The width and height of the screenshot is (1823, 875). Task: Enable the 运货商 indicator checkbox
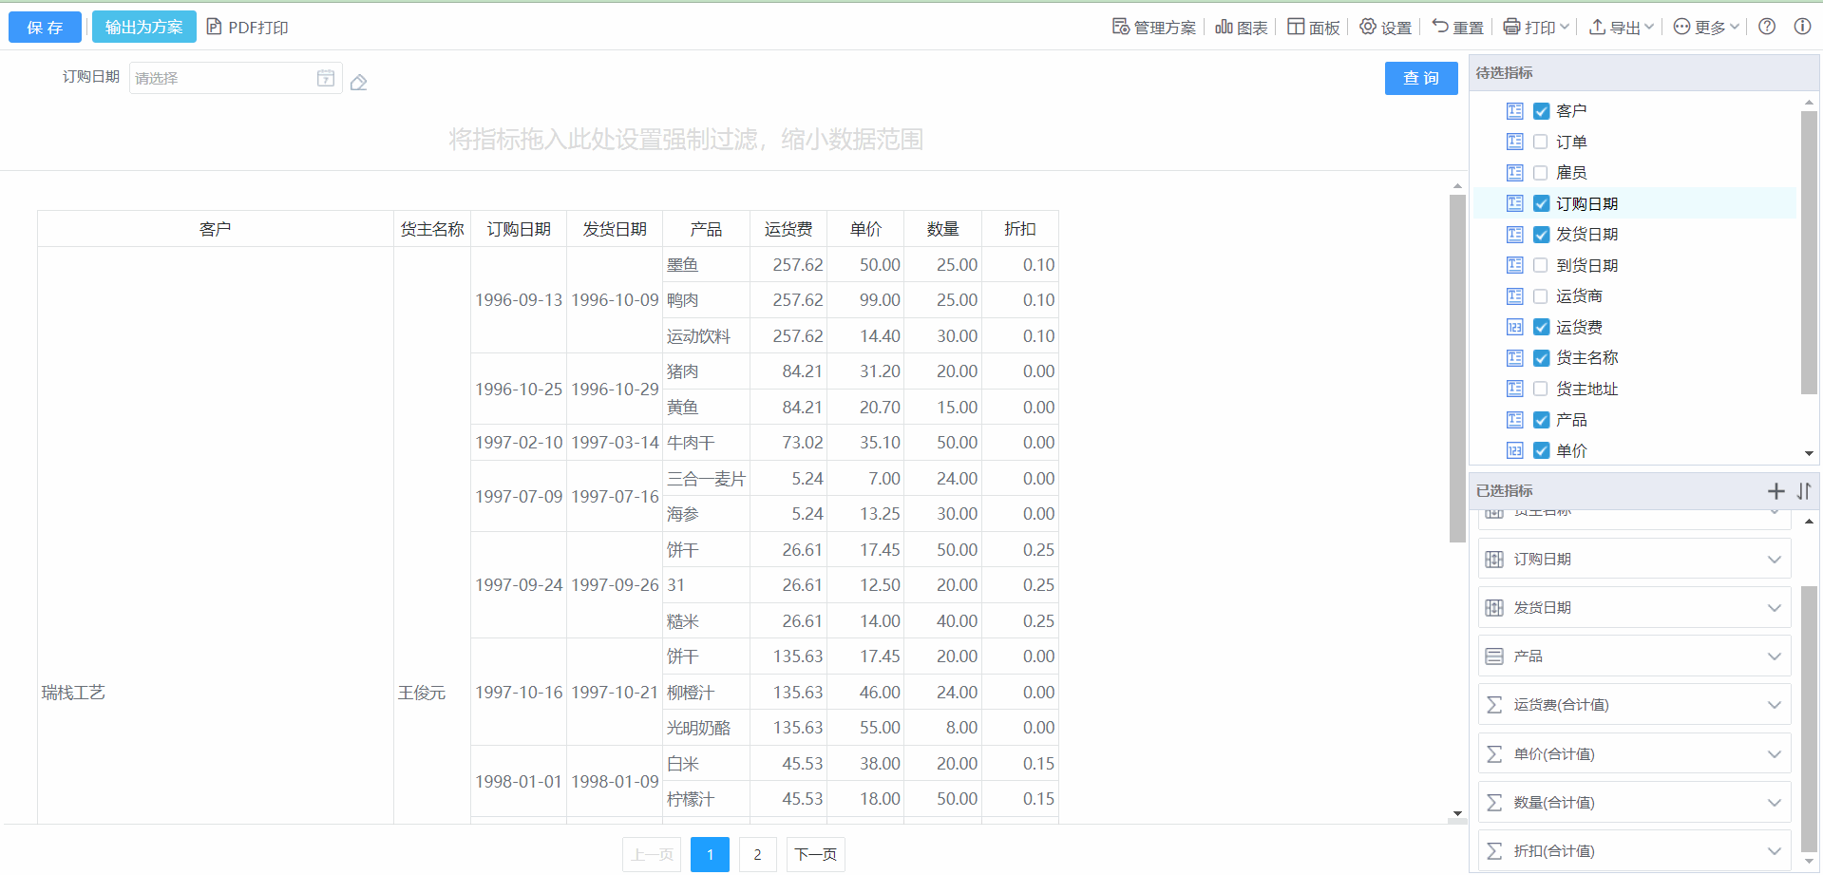tap(1541, 296)
